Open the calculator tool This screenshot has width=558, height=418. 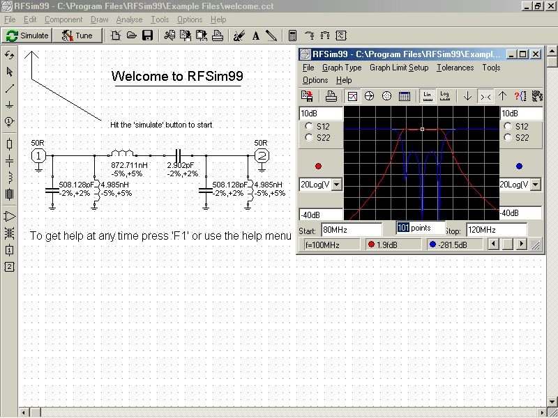pos(292,36)
